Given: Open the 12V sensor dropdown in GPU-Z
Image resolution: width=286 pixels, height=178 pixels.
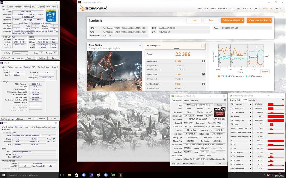Looking at the screenshot, I should point(250,140).
